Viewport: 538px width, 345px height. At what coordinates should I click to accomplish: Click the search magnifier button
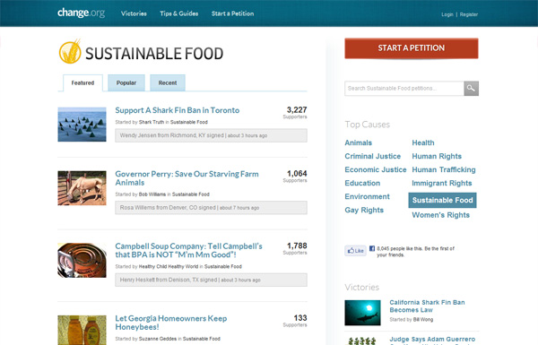pos(471,89)
